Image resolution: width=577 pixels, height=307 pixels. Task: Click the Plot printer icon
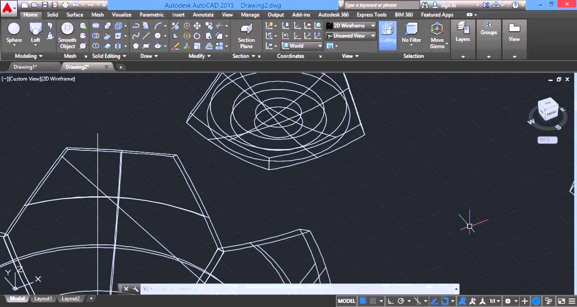coord(65,5)
